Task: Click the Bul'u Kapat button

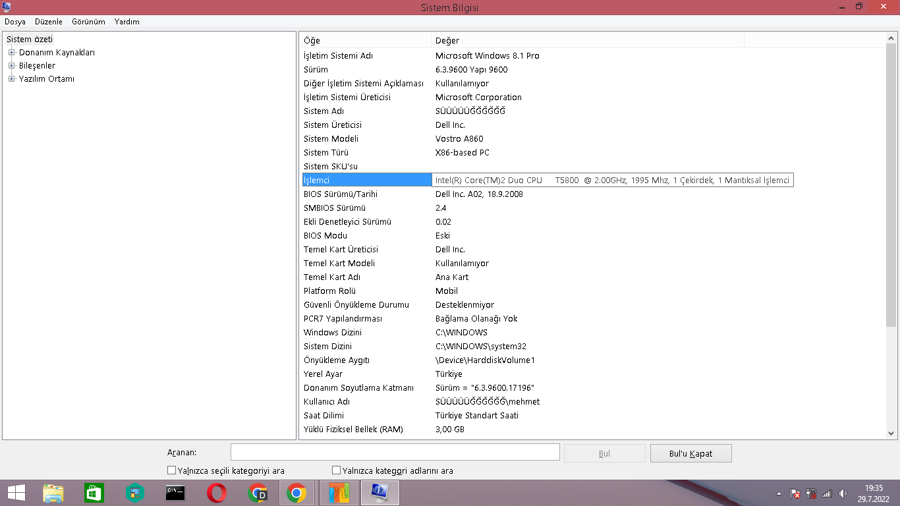Action: [691, 453]
